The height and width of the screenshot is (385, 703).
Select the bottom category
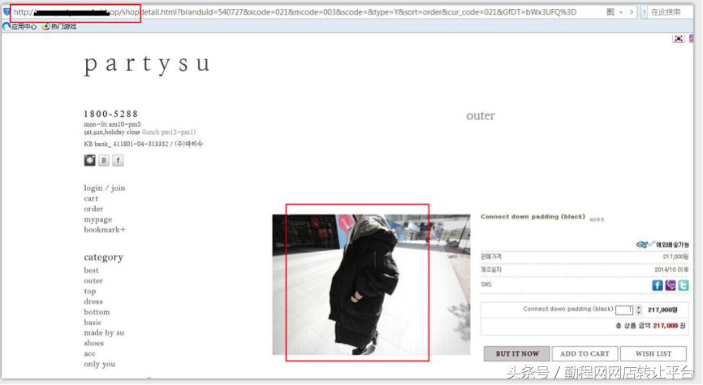tap(97, 312)
